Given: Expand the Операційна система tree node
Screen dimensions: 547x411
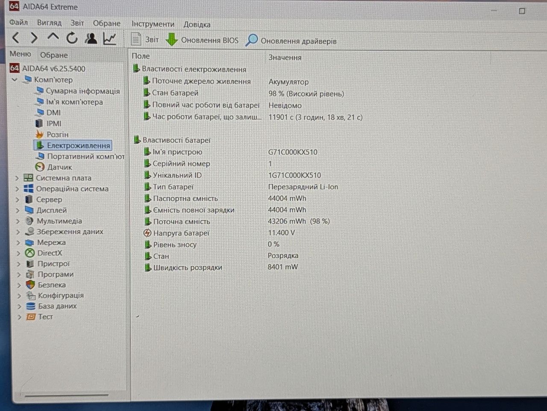Looking at the screenshot, I should coord(17,189).
